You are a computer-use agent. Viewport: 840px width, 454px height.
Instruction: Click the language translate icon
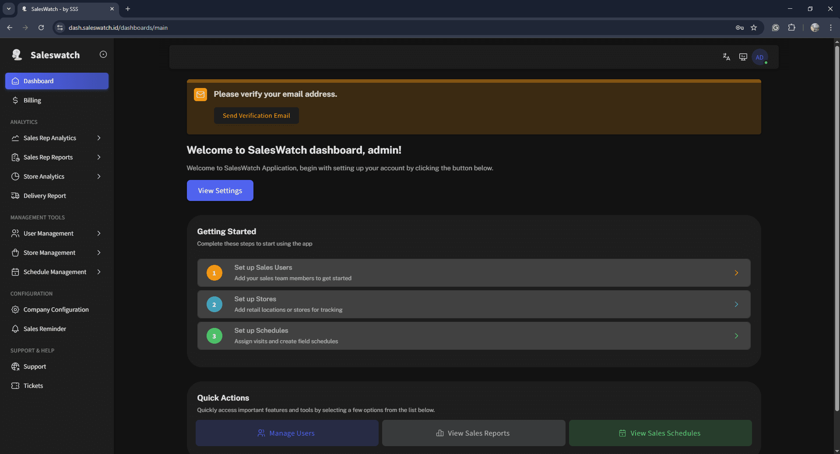pyautogui.click(x=726, y=57)
